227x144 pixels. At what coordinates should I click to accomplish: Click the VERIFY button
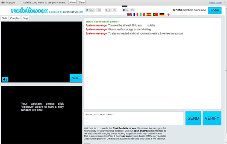click(212, 118)
